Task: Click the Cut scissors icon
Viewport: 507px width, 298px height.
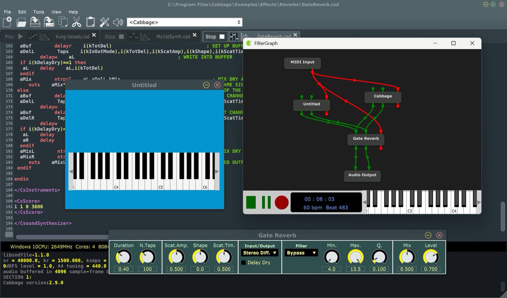Action: (x=76, y=22)
